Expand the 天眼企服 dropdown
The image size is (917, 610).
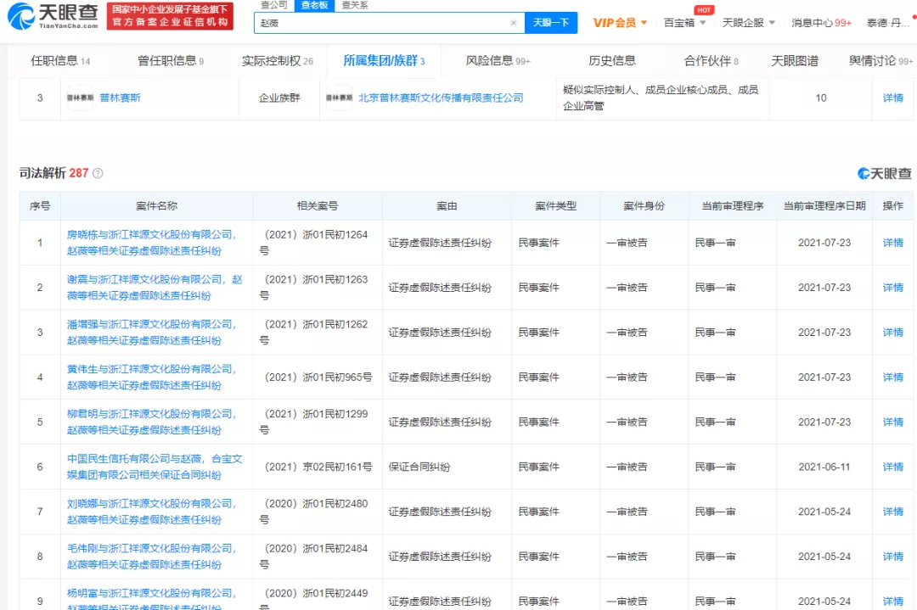click(748, 23)
